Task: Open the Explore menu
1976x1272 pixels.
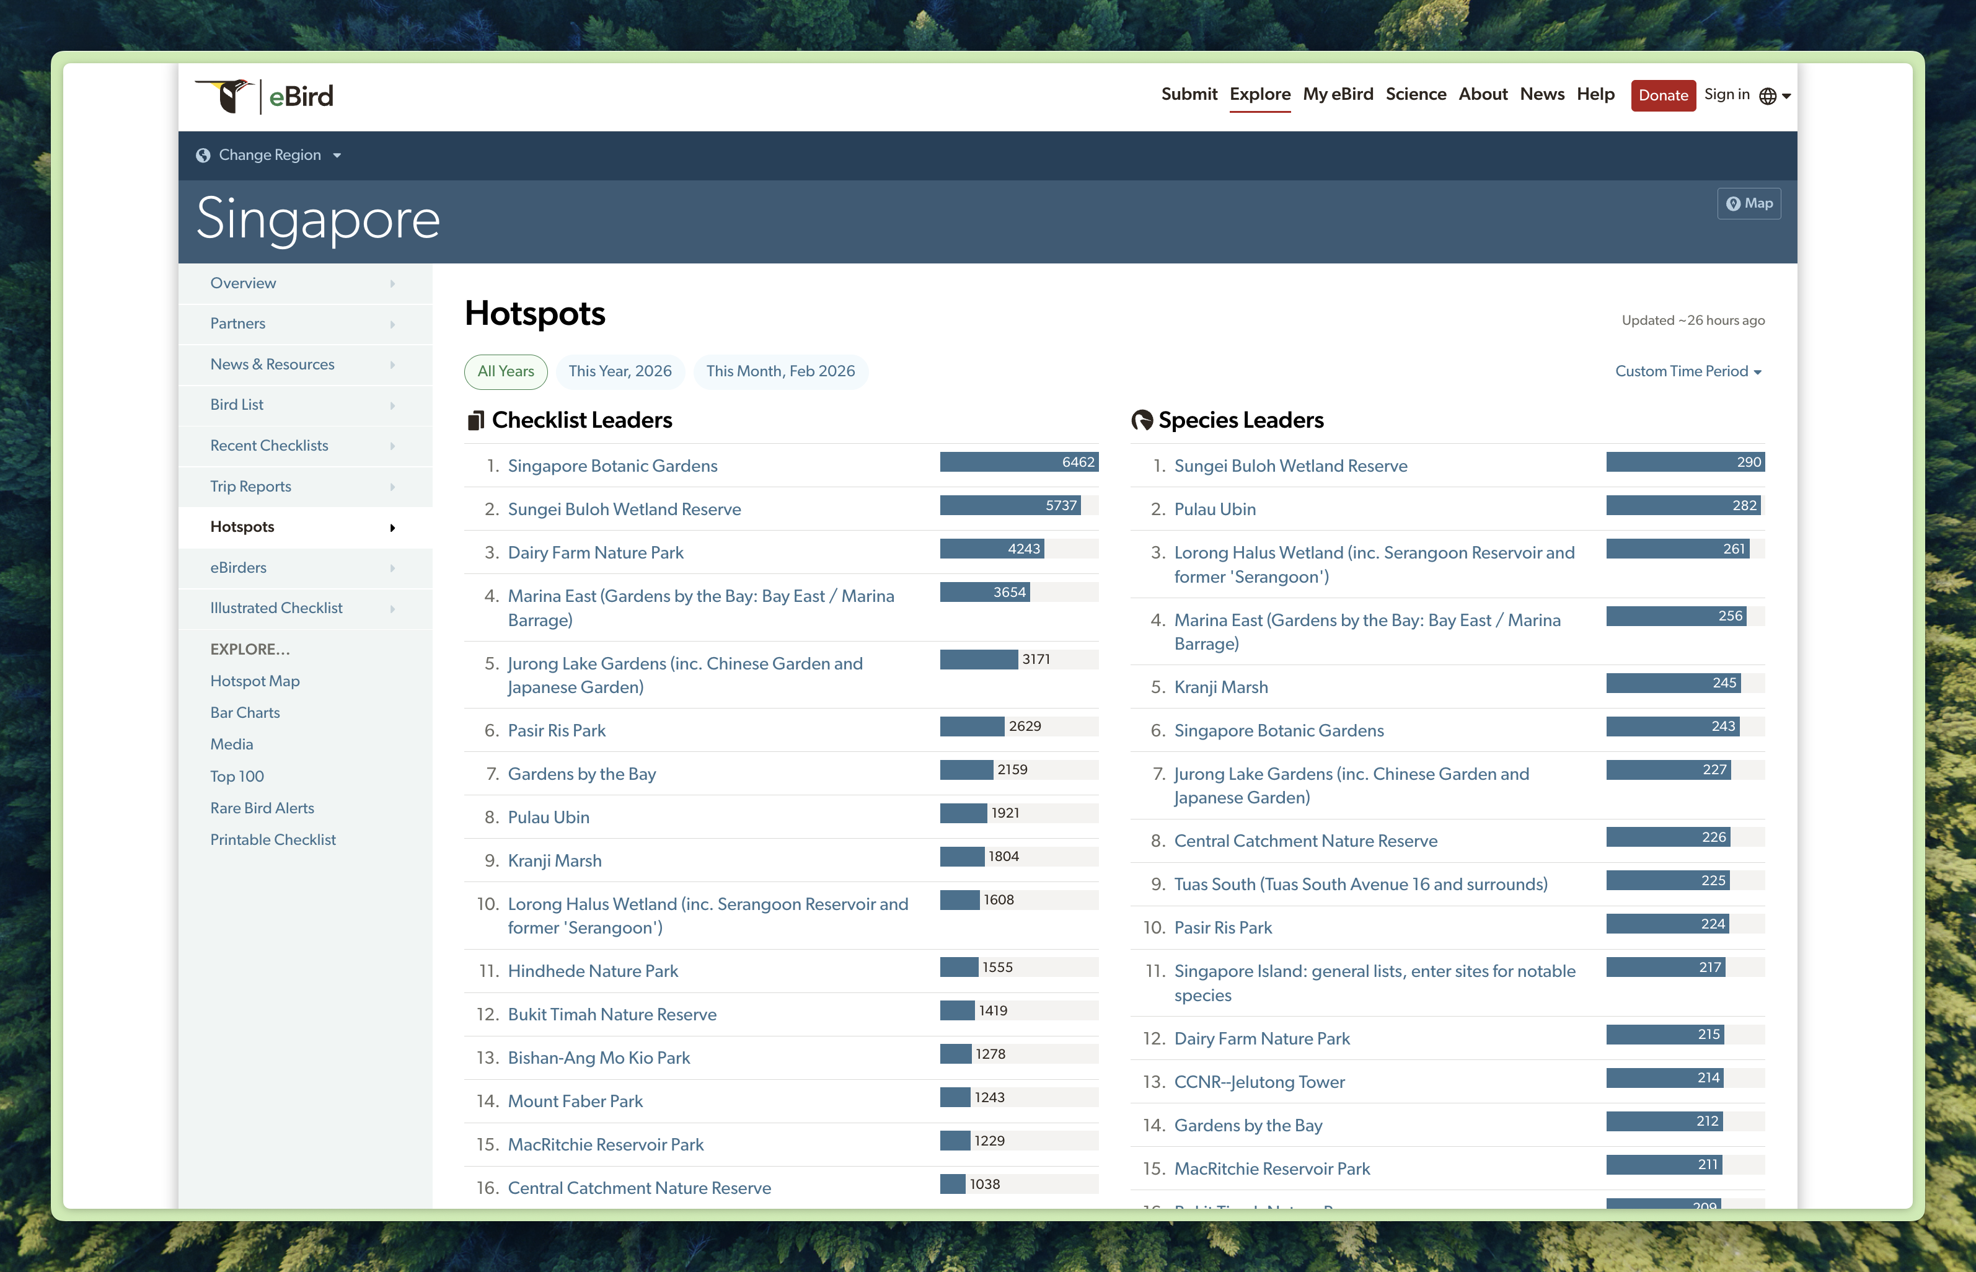Action: coord(1259,94)
